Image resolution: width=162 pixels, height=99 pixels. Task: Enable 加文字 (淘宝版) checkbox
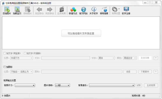click(5, 53)
